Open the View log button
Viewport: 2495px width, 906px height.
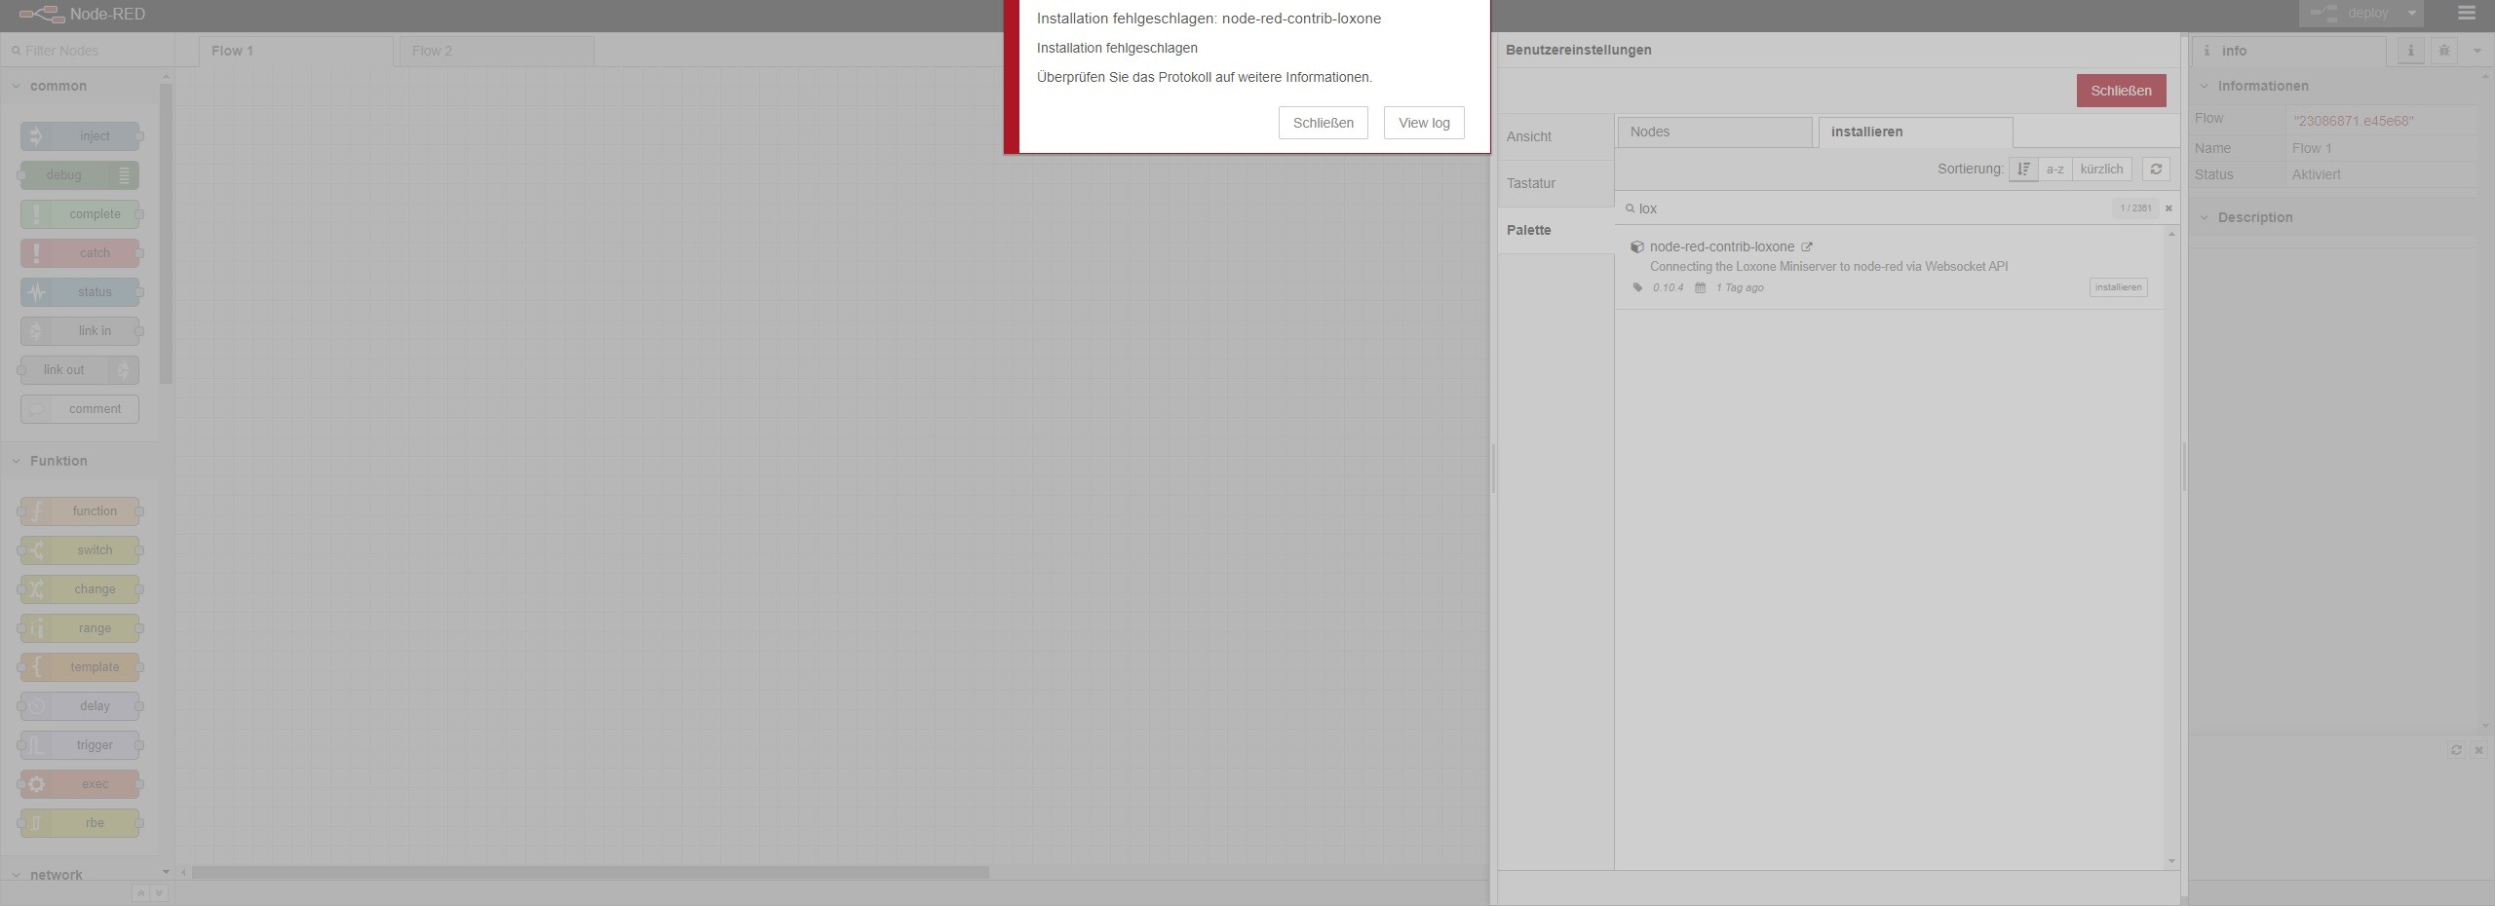(1424, 123)
